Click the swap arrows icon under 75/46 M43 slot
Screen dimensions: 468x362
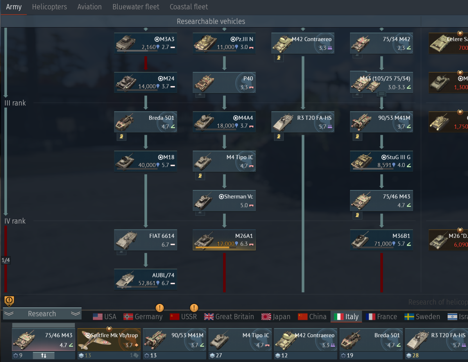click(43, 356)
